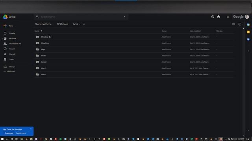Click the shared people icon beside hdri
The image size is (252, 141).
click(84, 24)
